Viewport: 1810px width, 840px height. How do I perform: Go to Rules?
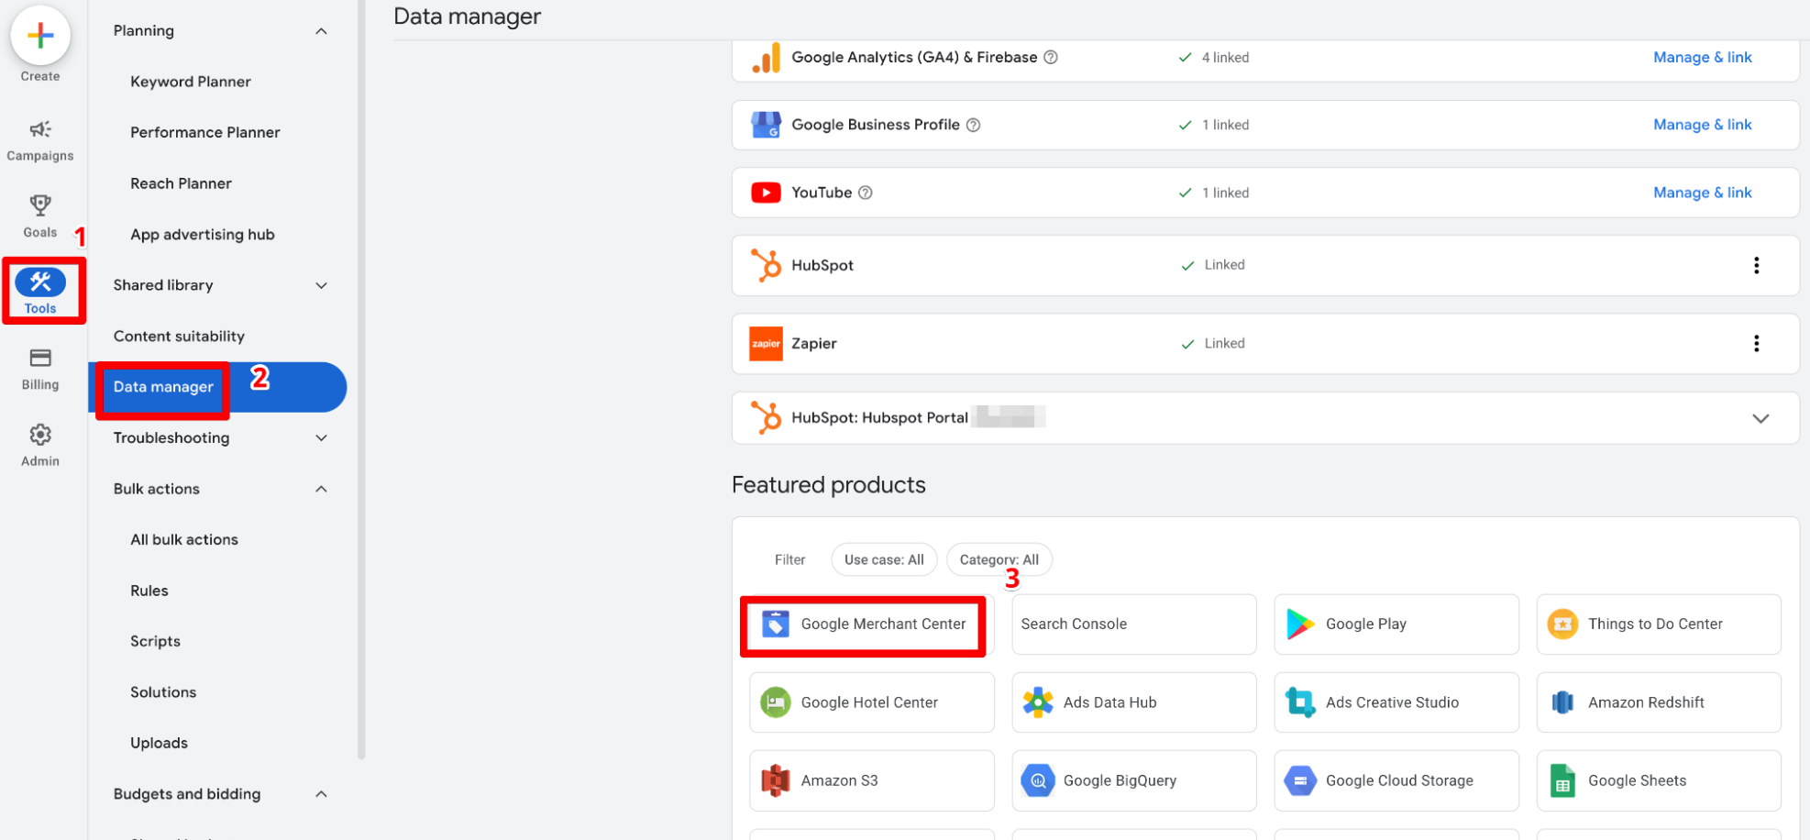coord(149,591)
